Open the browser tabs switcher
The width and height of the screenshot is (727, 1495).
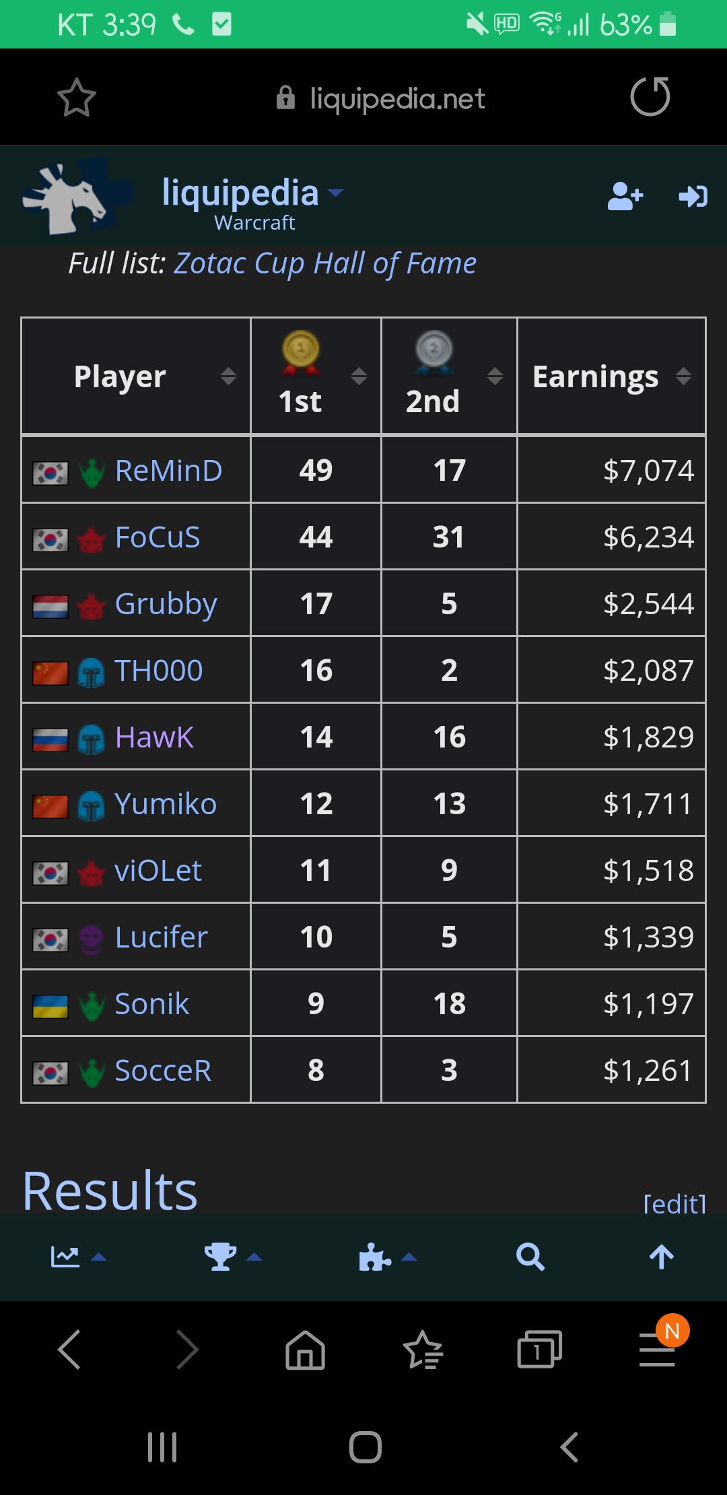coord(539,1349)
